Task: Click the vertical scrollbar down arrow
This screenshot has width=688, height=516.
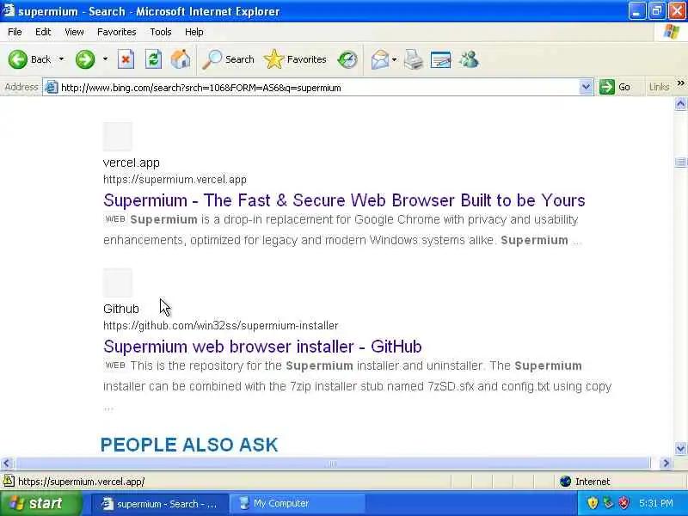Action: click(x=680, y=448)
